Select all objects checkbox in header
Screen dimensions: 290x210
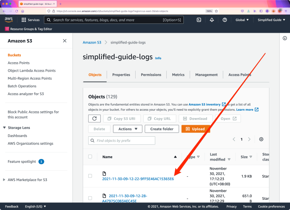pos(90,157)
